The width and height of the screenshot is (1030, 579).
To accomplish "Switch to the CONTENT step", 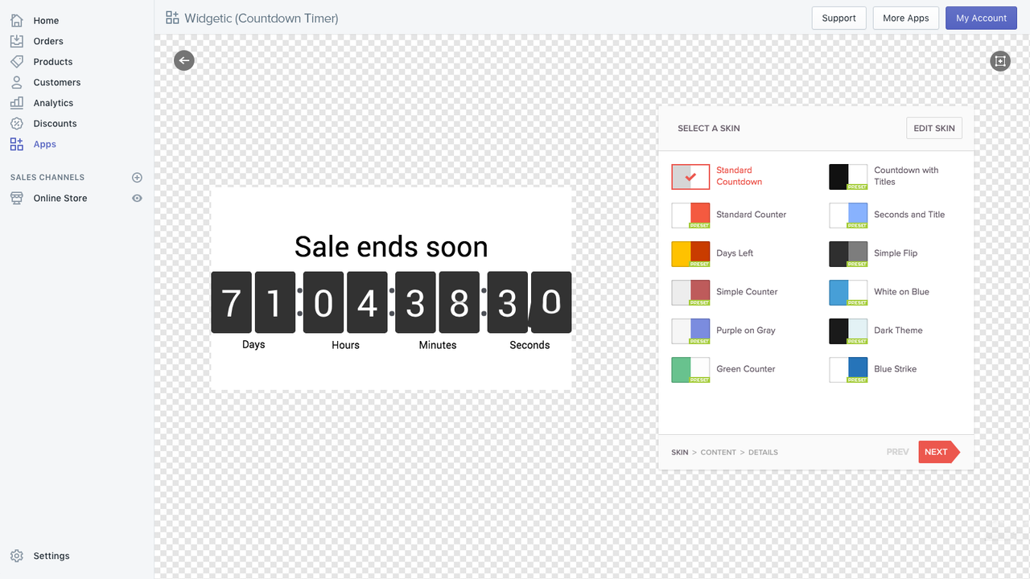I will pyautogui.click(x=718, y=452).
